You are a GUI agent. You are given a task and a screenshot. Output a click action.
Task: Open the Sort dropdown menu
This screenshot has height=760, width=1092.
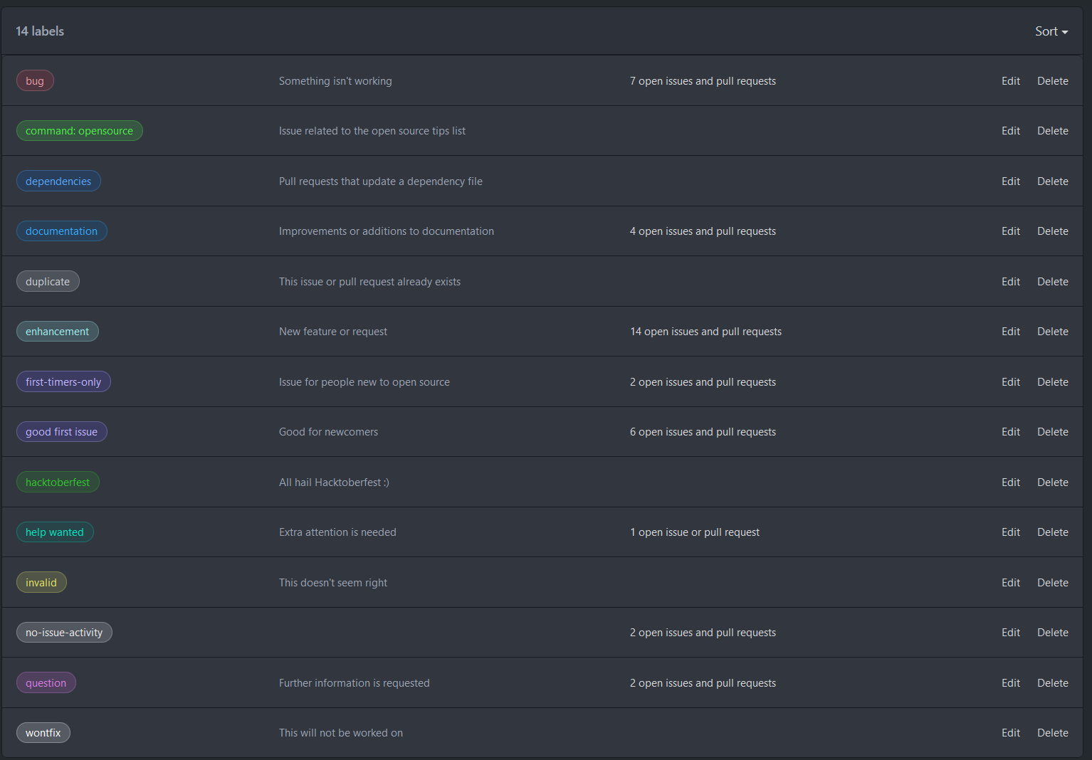click(x=1051, y=31)
